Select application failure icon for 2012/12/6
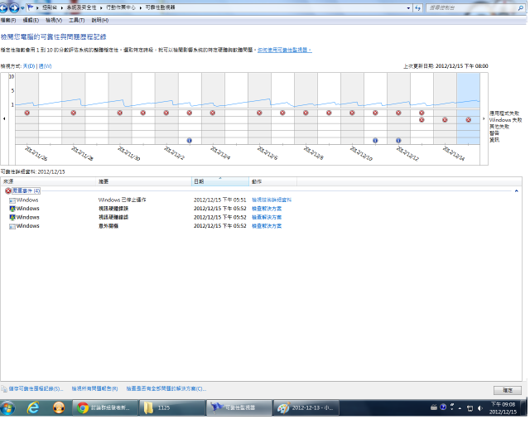The image size is (530, 424). 260,113
